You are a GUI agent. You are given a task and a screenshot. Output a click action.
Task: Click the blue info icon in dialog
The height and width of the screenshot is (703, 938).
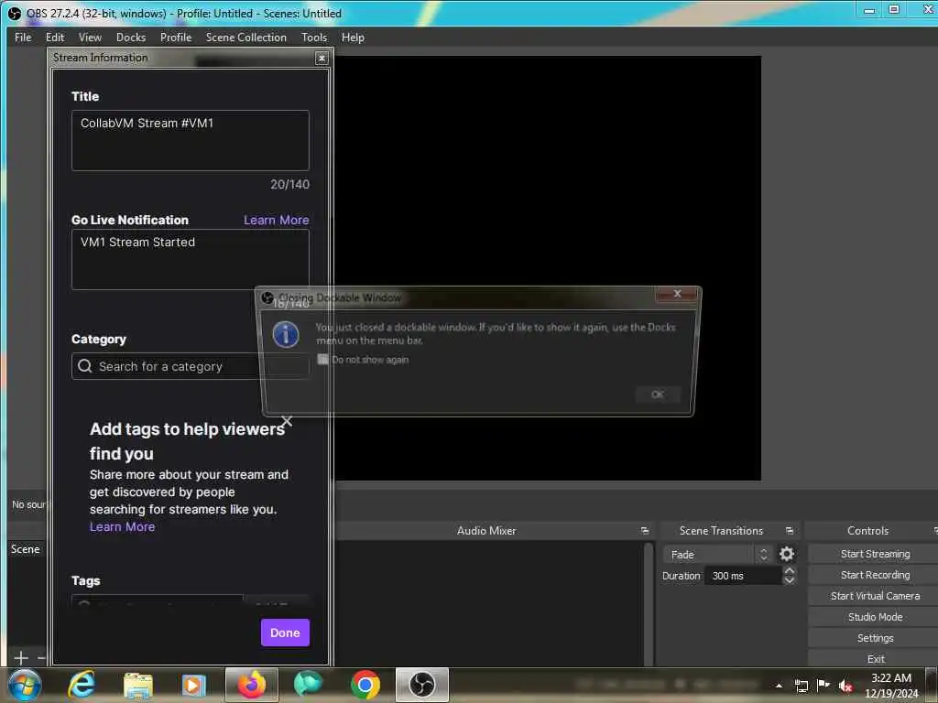point(286,334)
